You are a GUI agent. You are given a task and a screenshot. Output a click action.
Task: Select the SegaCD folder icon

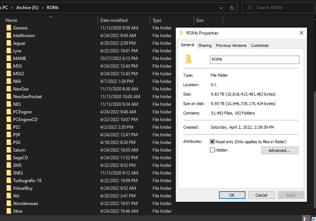[9, 158]
